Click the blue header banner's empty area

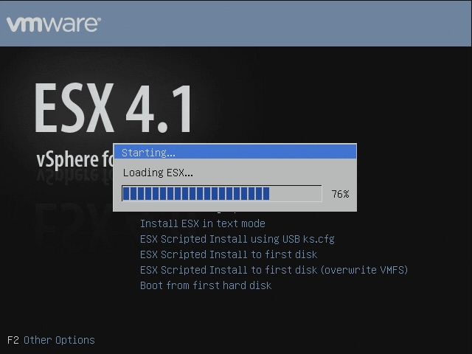(295, 24)
